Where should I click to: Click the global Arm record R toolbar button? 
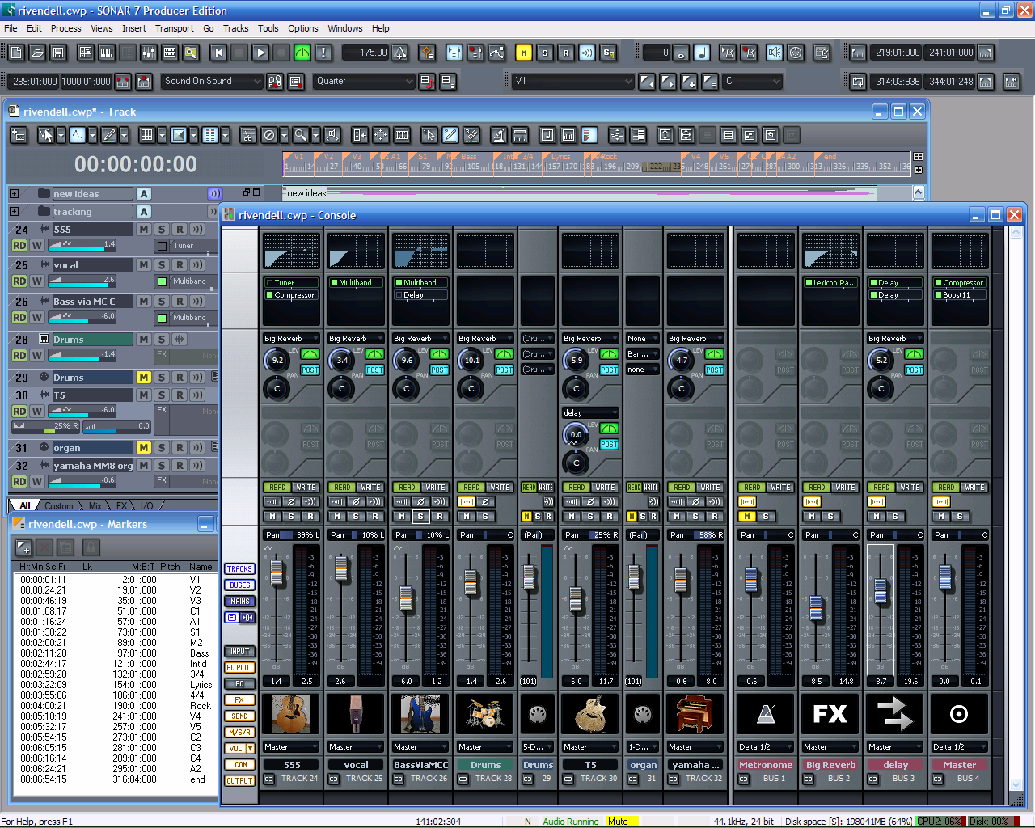point(566,53)
